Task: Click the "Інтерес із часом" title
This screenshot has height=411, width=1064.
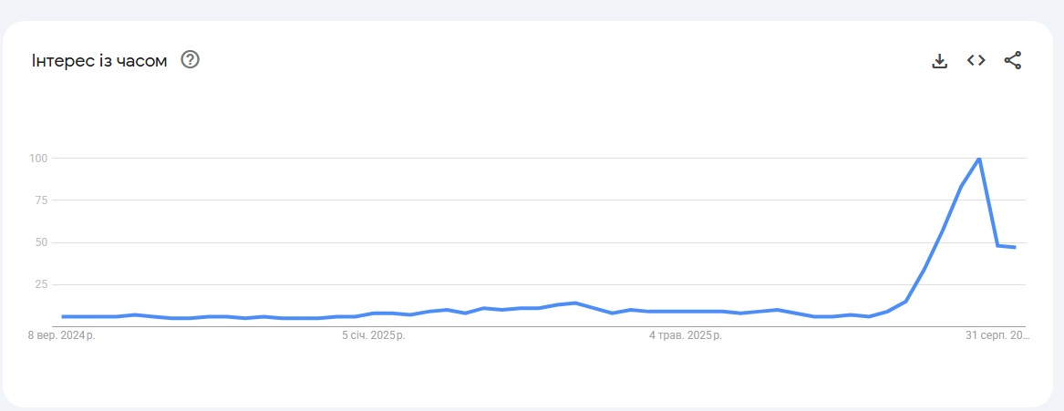Action: pyautogui.click(x=99, y=61)
